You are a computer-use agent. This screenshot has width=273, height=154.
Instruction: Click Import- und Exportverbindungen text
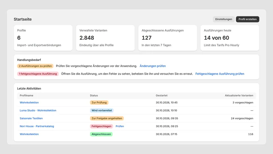pos(39,45)
